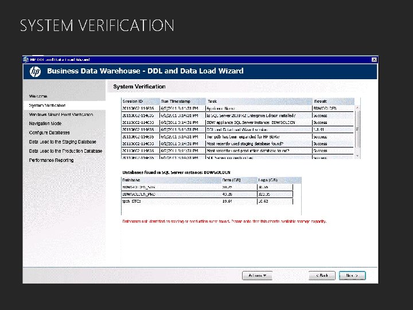
Task: Close the DDL and Data Load Wizard window
Action: (374, 60)
